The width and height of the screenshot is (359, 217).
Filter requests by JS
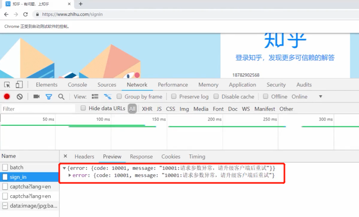pyautogui.click(x=159, y=109)
